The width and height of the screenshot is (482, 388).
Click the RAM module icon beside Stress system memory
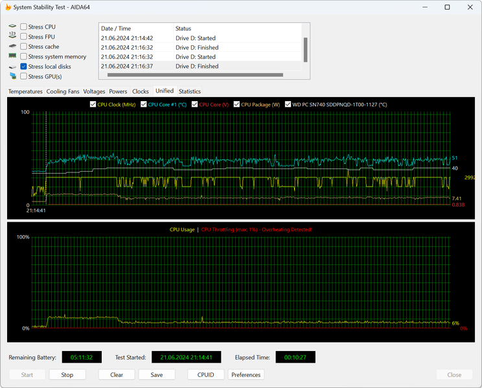12,56
